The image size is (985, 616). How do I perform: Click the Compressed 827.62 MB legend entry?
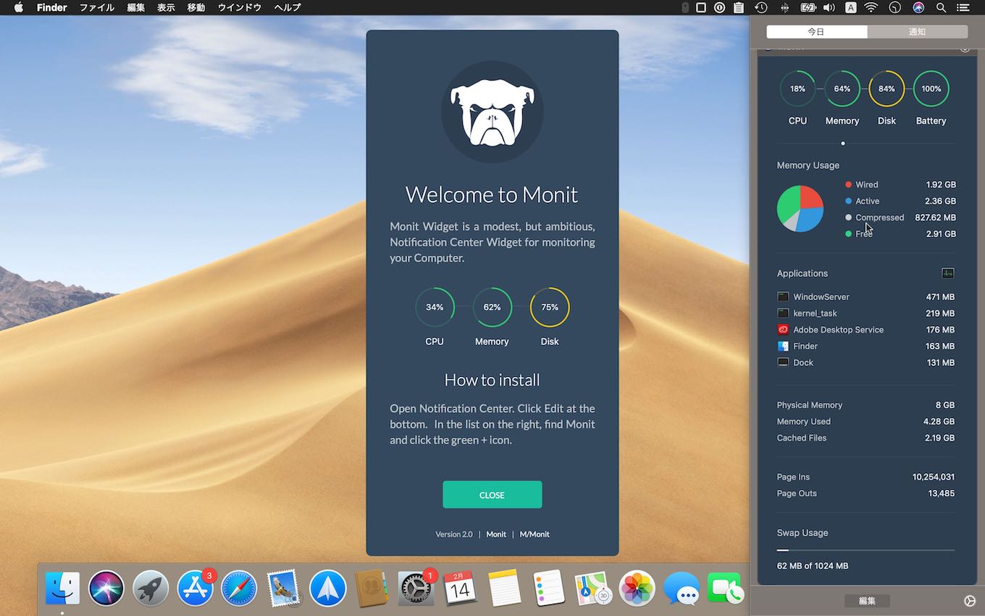tap(900, 217)
